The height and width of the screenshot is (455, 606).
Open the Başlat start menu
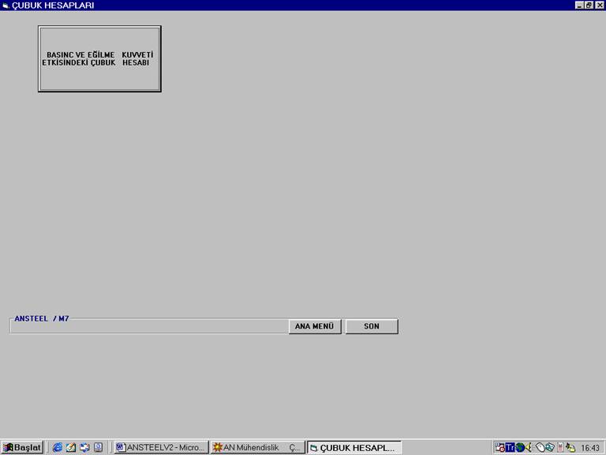[x=22, y=448]
